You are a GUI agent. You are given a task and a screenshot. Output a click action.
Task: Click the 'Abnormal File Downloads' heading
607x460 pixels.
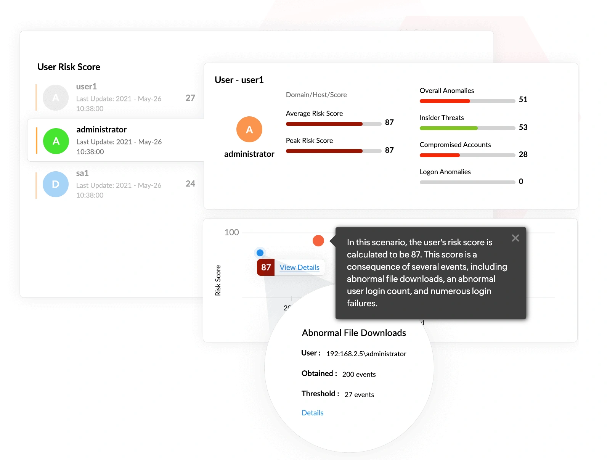click(354, 333)
